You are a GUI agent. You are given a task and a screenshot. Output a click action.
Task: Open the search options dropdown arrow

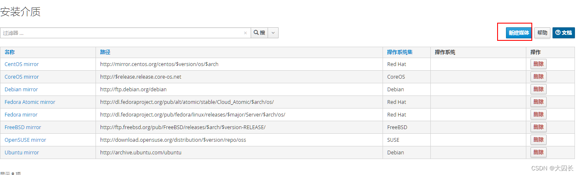coord(273,33)
